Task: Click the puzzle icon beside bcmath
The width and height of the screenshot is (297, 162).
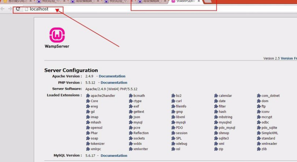Action: (131, 95)
